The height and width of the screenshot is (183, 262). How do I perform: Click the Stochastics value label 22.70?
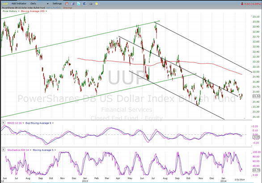click(x=256, y=170)
